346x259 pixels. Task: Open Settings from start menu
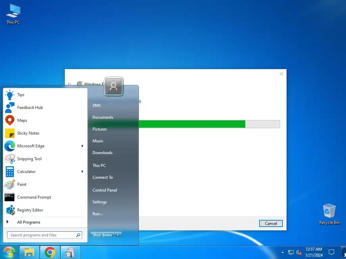pos(100,202)
